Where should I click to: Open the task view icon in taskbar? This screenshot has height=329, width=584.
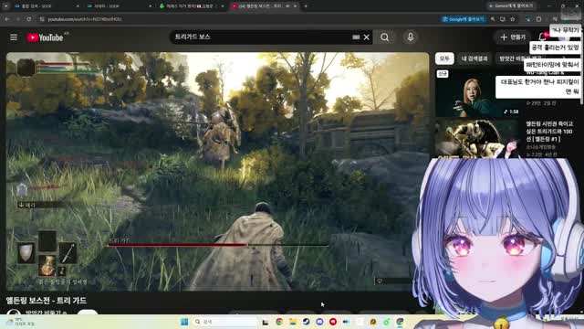point(266,322)
